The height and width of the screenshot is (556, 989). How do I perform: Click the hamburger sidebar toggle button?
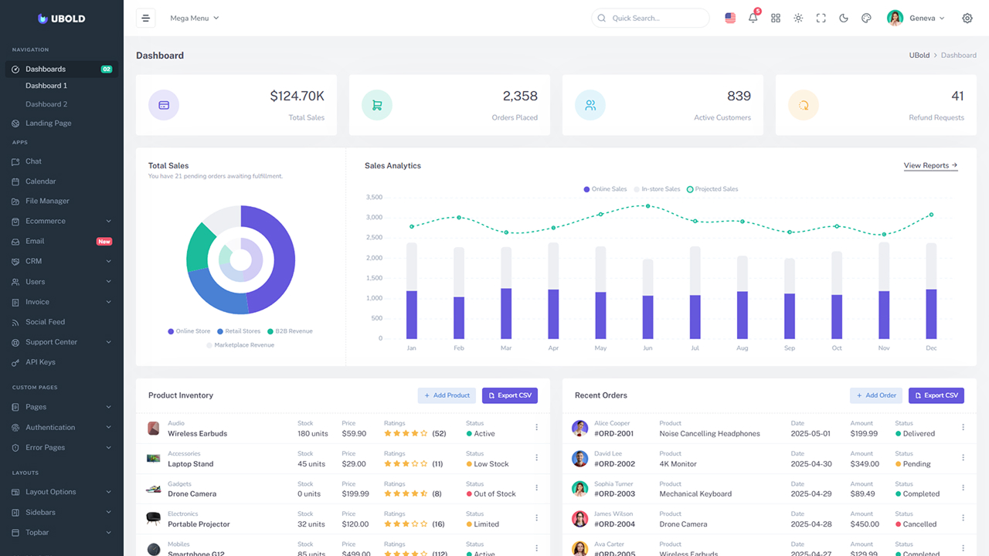(145, 18)
